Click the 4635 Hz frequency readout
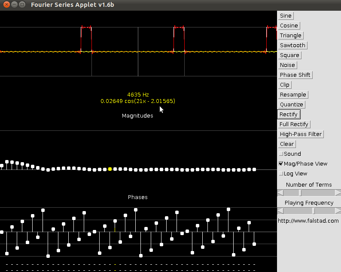 [x=138, y=95]
